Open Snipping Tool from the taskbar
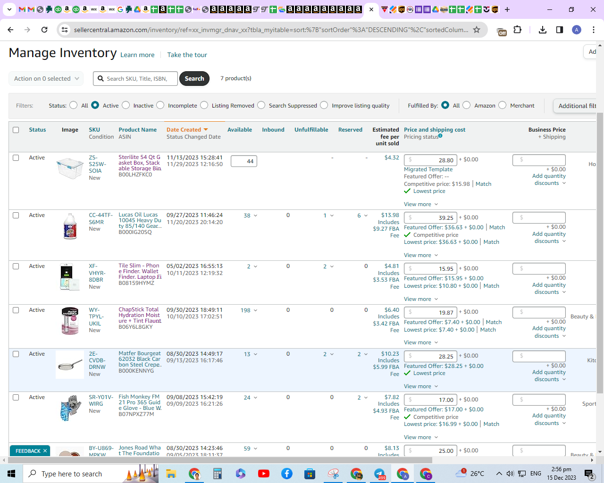Screen dimensions: 604x483 pos(334,474)
